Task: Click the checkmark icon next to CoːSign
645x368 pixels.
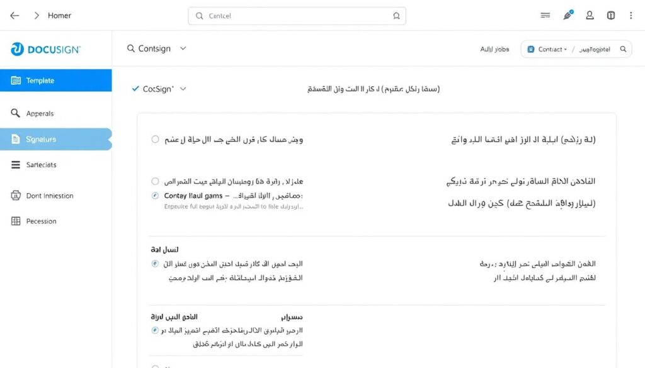Action: pyautogui.click(x=135, y=88)
